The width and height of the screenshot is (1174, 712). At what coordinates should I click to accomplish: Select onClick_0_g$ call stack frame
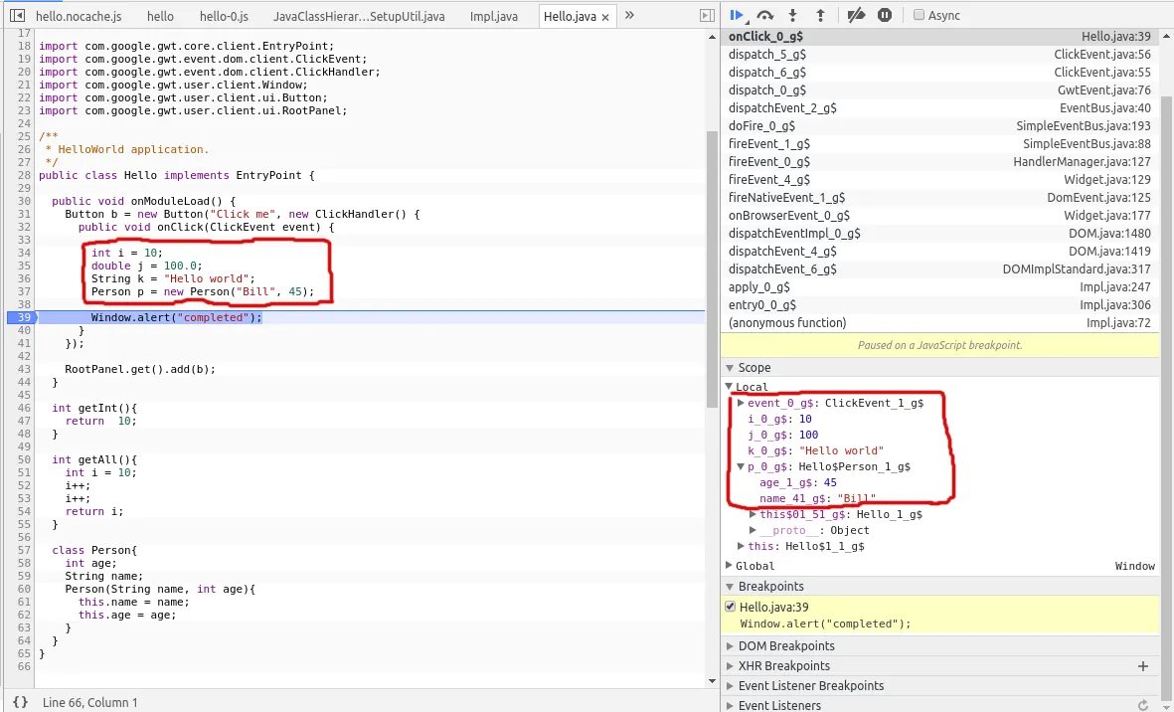941,36
